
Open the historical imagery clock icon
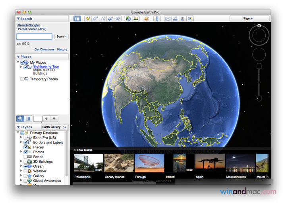click(x=128, y=19)
